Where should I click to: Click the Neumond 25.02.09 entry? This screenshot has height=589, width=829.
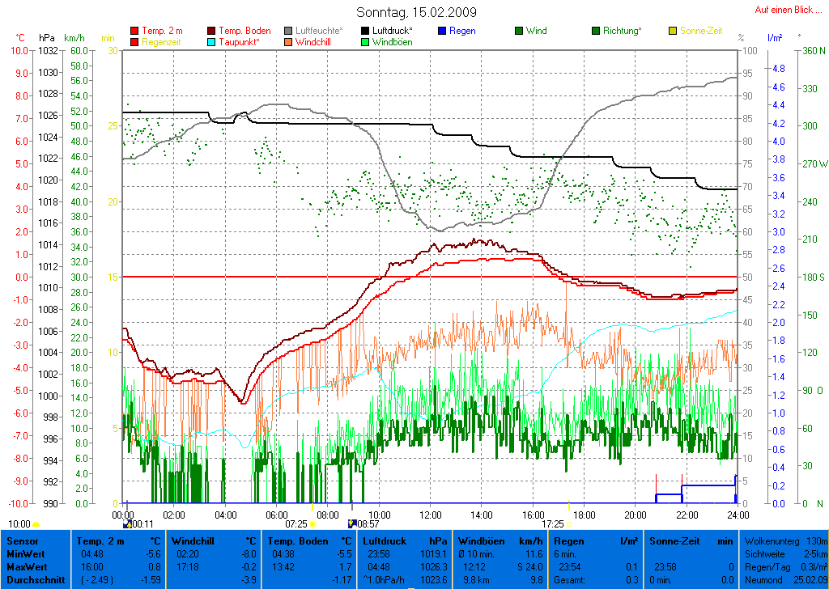coord(784,580)
